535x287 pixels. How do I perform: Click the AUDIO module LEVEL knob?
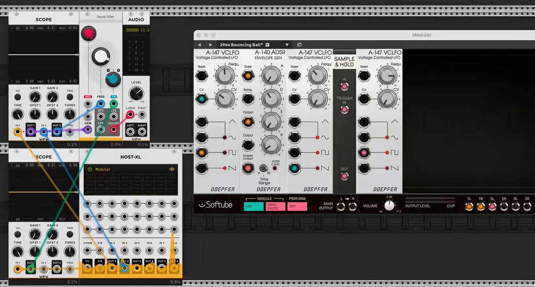[x=136, y=93]
